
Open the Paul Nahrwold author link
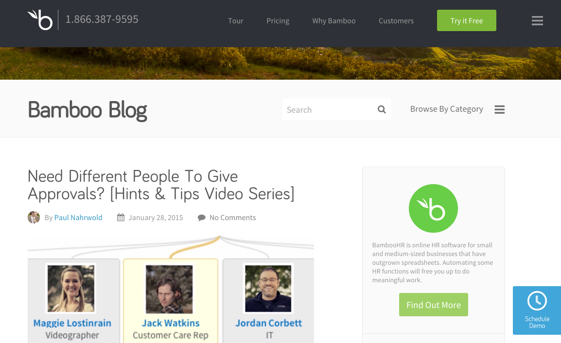[78, 218]
